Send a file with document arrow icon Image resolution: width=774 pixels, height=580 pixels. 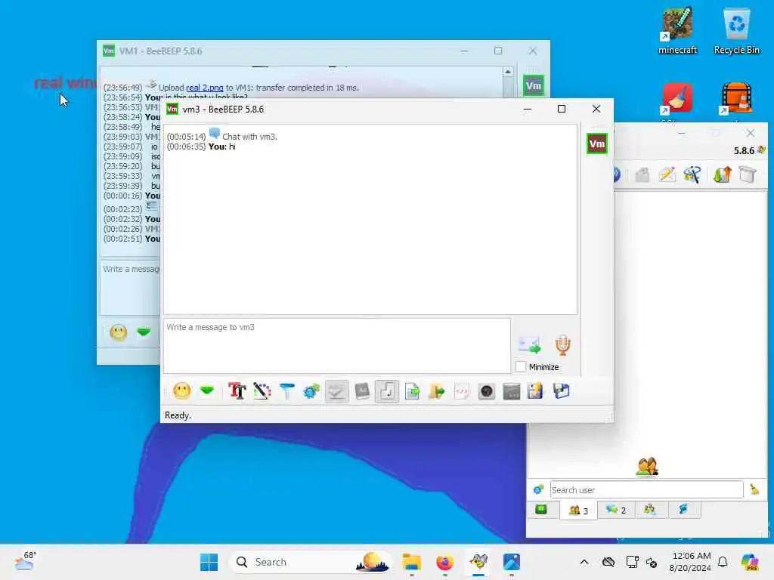(x=412, y=392)
